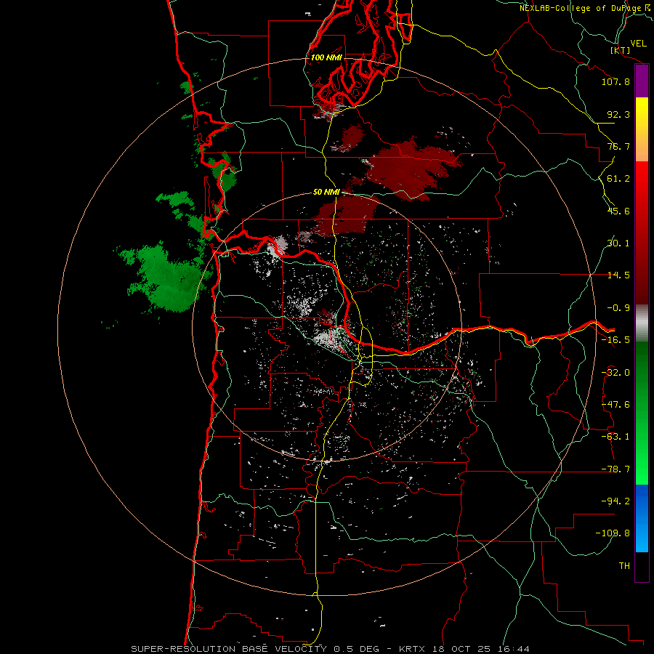The width and height of the screenshot is (654, 654).
Task: Select the -47.6 scale value
Action: tap(615, 405)
